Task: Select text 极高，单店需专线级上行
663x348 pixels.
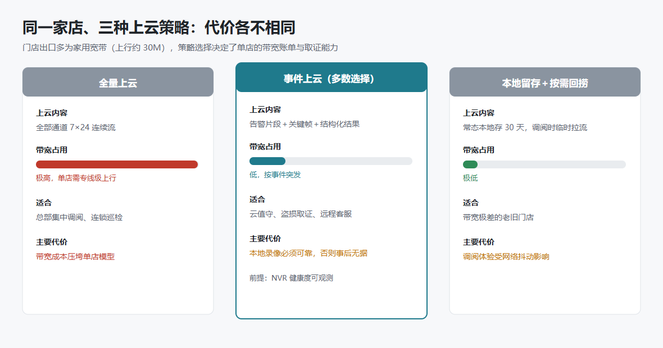Action: [x=76, y=178]
